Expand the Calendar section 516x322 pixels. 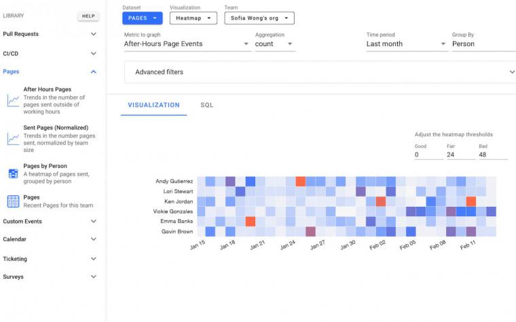tap(50, 239)
